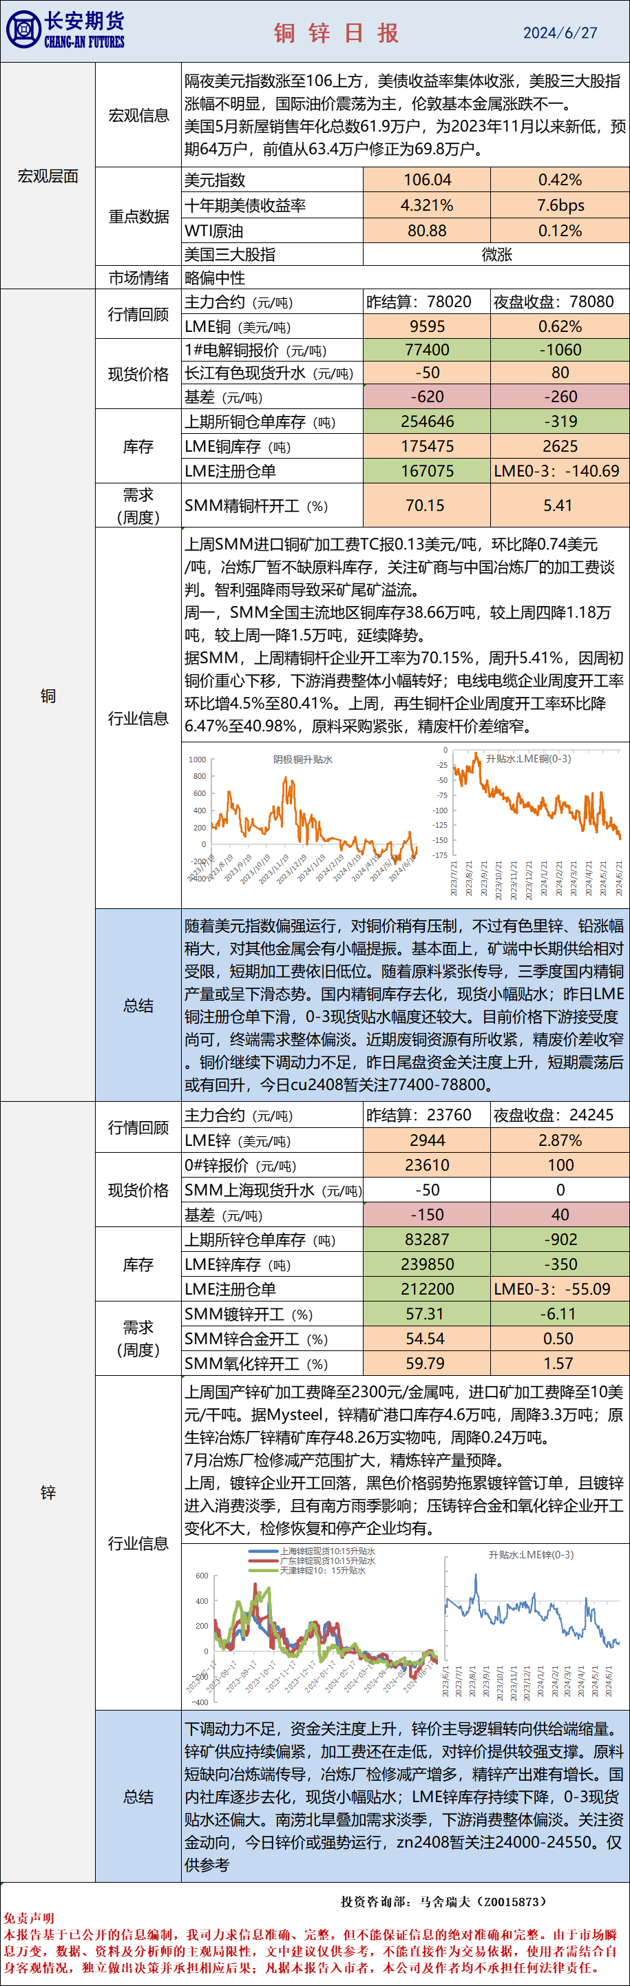Click the 长安期货 company logo

(65, 31)
